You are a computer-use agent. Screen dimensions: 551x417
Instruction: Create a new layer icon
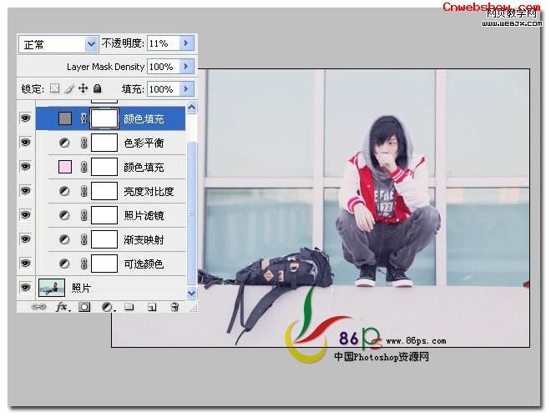pos(152,308)
